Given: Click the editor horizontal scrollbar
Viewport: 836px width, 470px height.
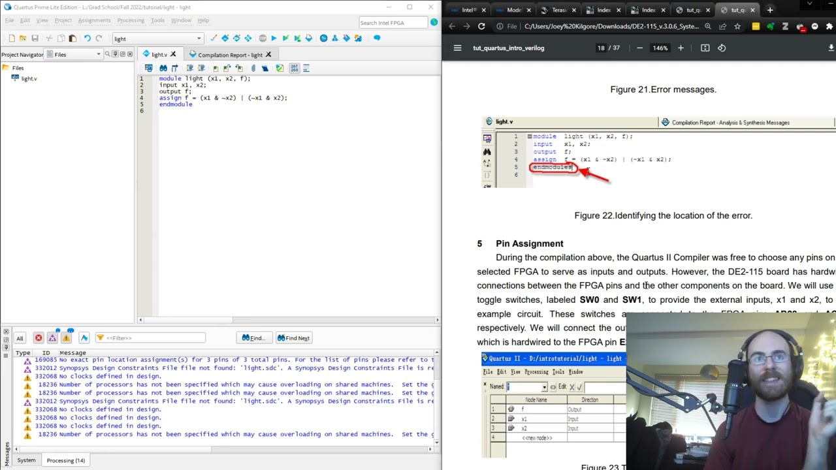Looking at the screenshot, I should [289, 320].
